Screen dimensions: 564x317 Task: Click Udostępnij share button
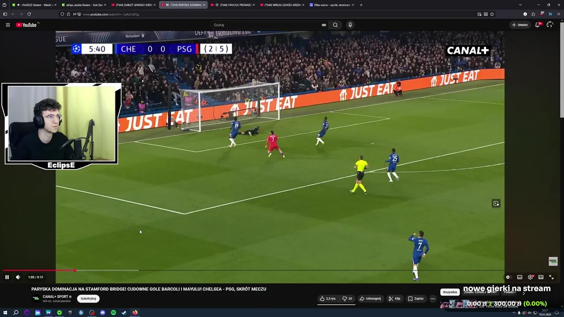click(x=370, y=299)
